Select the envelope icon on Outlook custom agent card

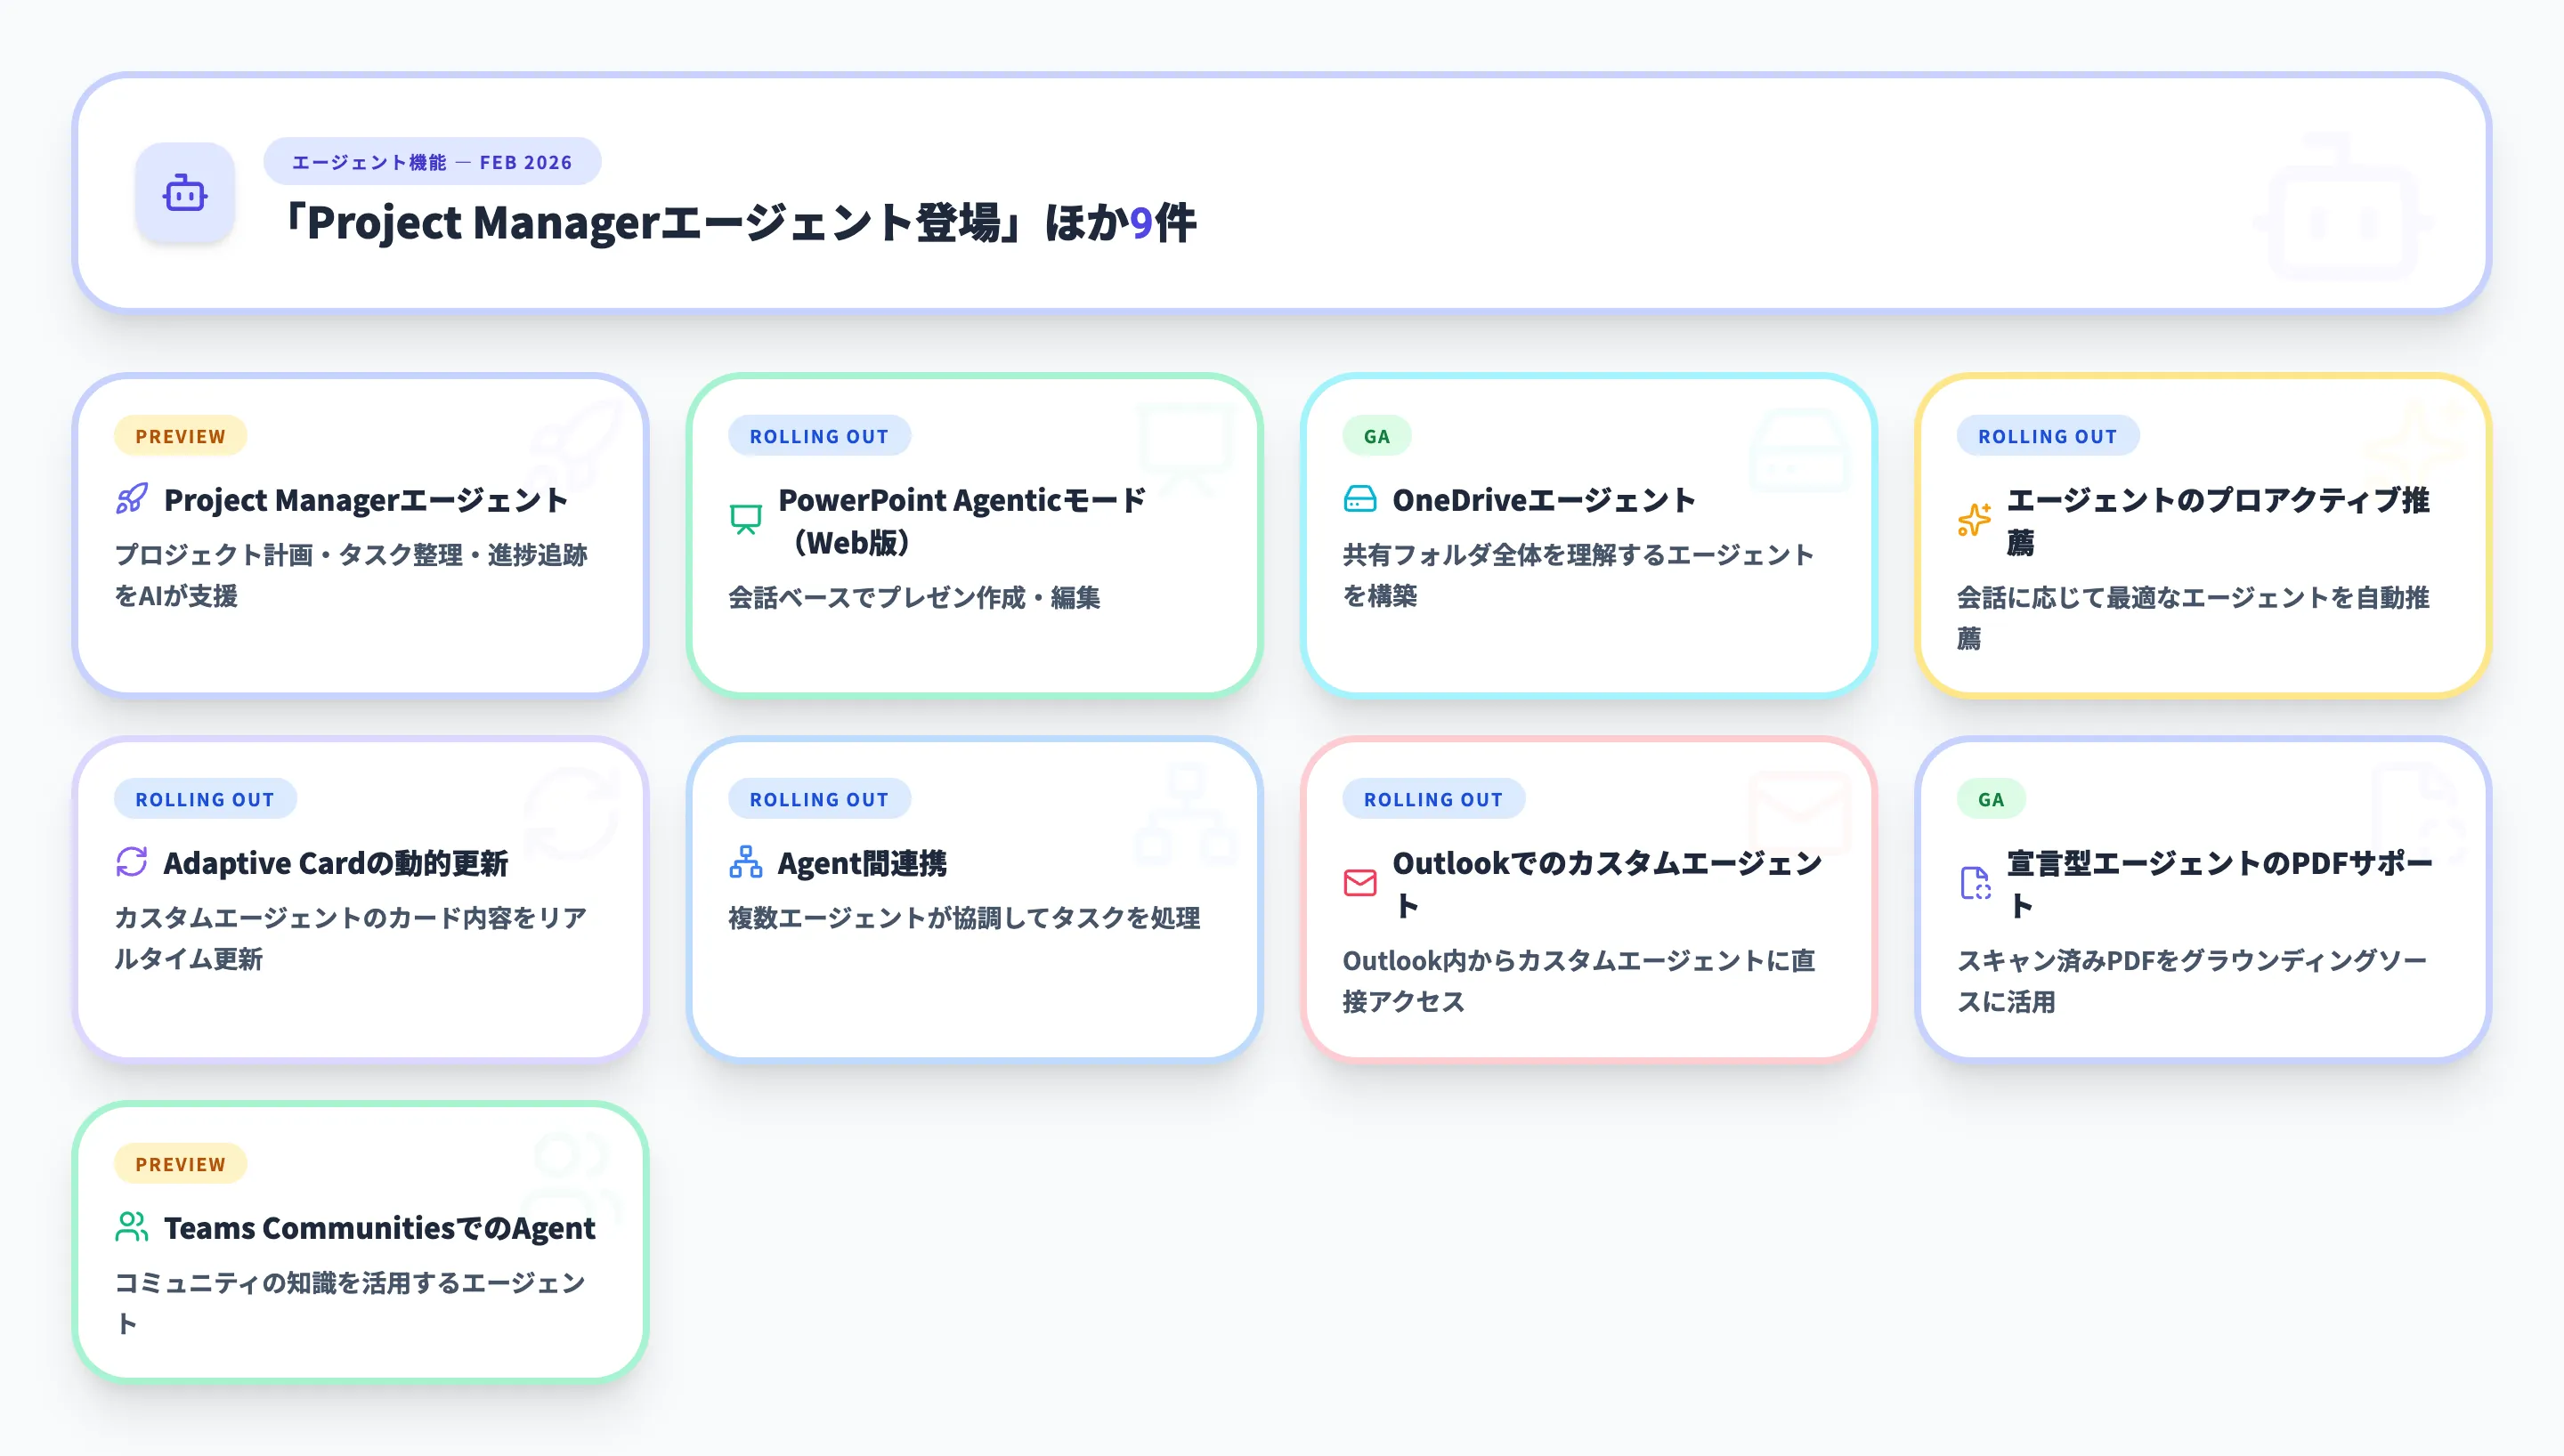[1360, 880]
